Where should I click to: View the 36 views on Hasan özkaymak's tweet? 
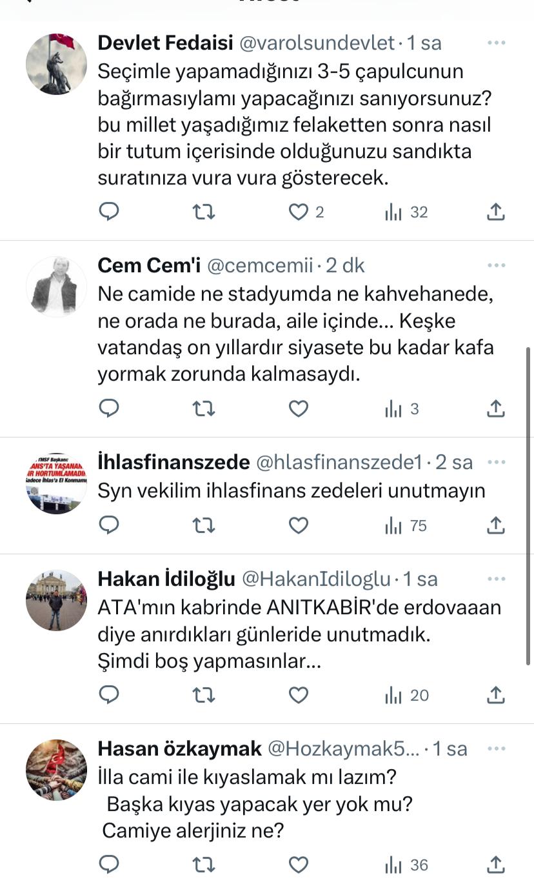[x=407, y=865]
